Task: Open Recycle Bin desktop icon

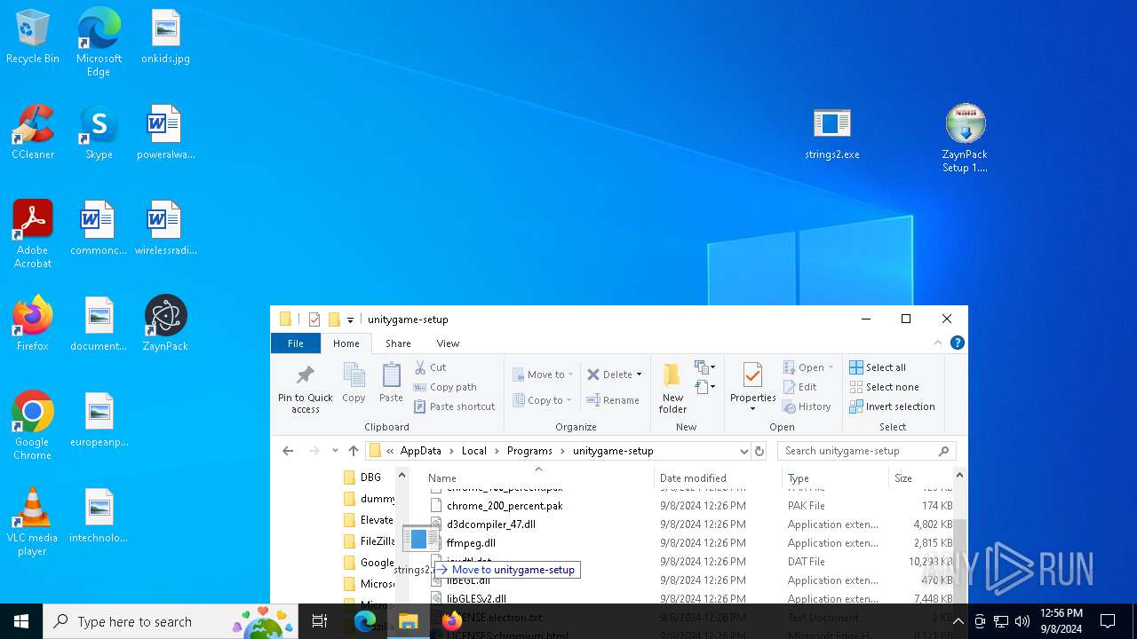Action: point(33,37)
